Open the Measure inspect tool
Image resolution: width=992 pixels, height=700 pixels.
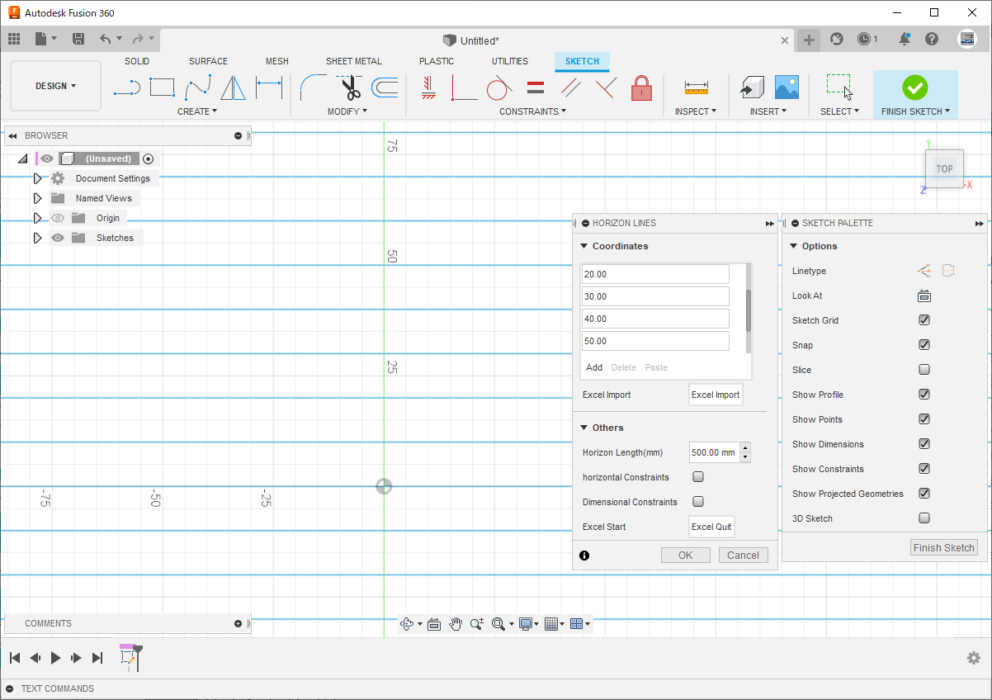[x=696, y=87]
